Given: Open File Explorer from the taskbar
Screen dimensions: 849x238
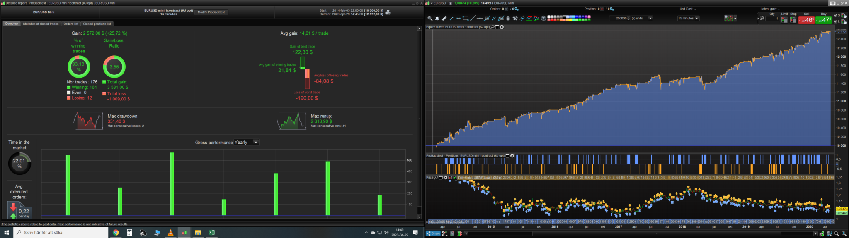Looking at the screenshot, I should click(198, 233).
